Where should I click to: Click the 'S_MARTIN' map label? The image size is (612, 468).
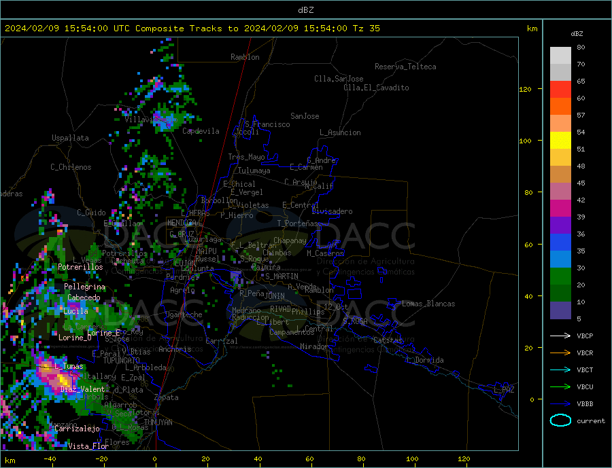282,276
